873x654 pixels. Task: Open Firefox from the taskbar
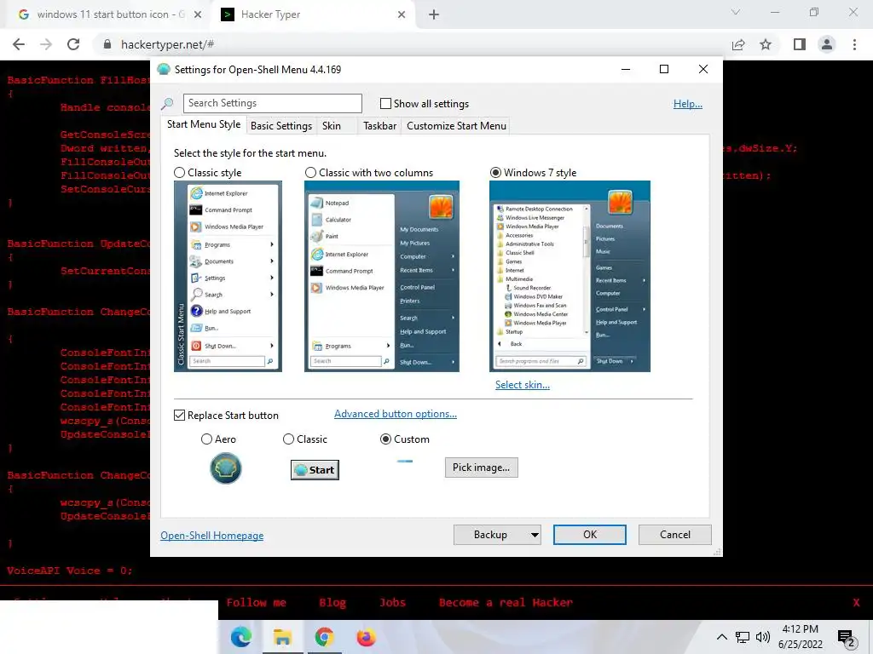[x=366, y=637]
